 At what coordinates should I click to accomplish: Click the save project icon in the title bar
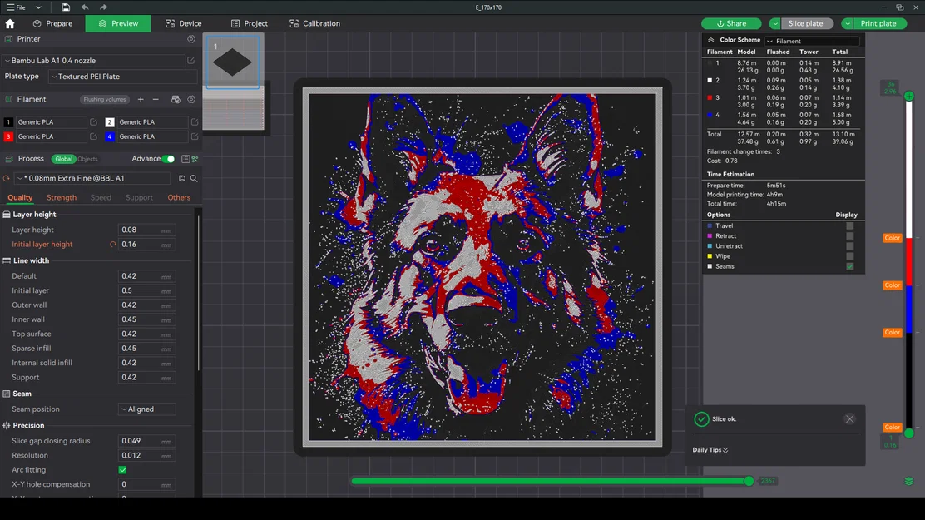(x=66, y=7)
